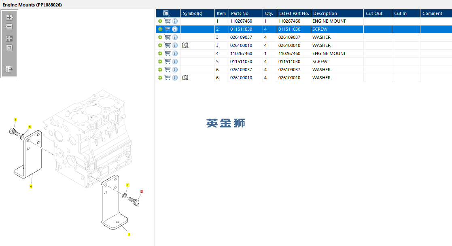
Task: Add item 4 ENGINE MOUNT to cart
Action: click(168, 53)
